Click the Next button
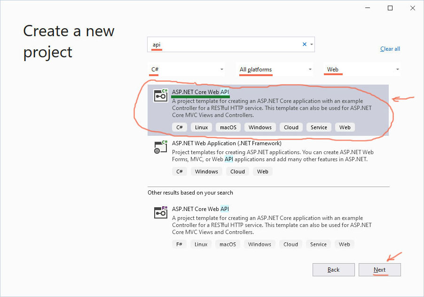 (380, 270)
